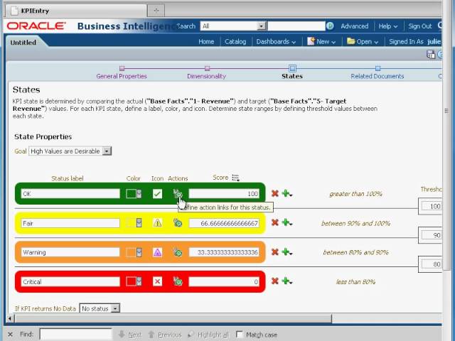
Task: Open the search scope All dropdown
Action: (x=233, y=26)
